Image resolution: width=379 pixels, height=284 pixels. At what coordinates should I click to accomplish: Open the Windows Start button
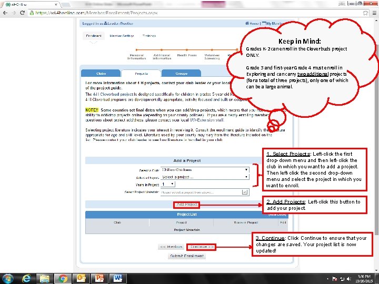click(7, 279)
